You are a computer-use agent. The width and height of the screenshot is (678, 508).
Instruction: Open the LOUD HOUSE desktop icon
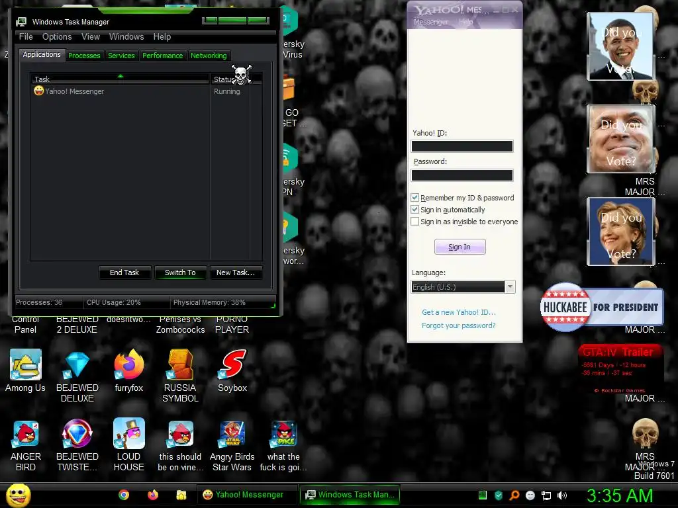(129, 445)
